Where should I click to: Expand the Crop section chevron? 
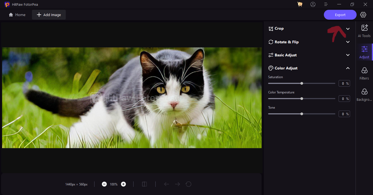tap(348, 29)
